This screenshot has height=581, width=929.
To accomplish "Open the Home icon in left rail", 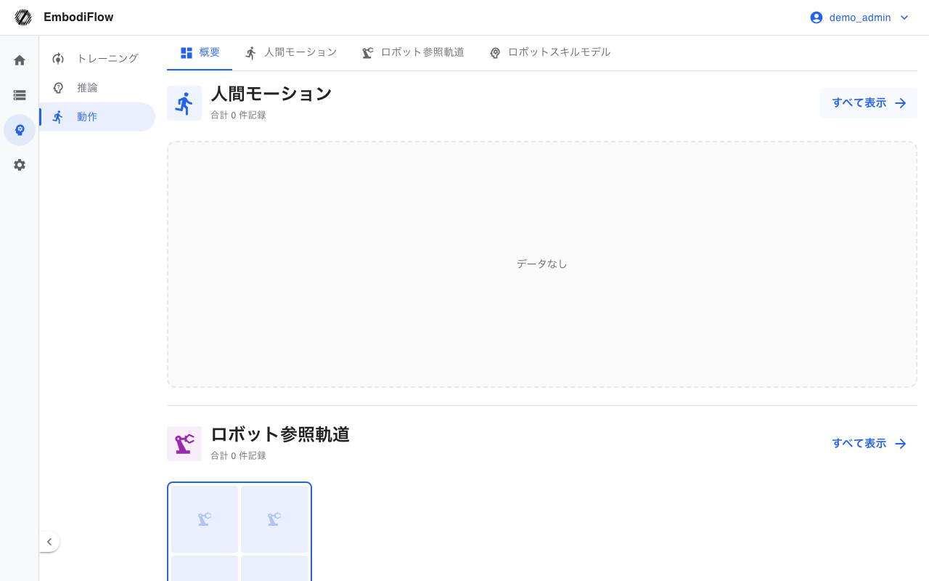I will coord(20,60).
